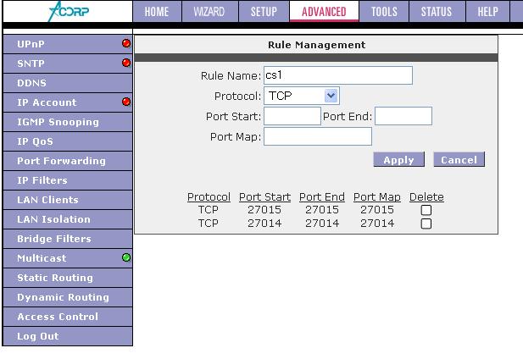Select Log Out from sidebar menu
Image resolution: width=523 pixels, height=359 pixels.
[x=38, y=336]
